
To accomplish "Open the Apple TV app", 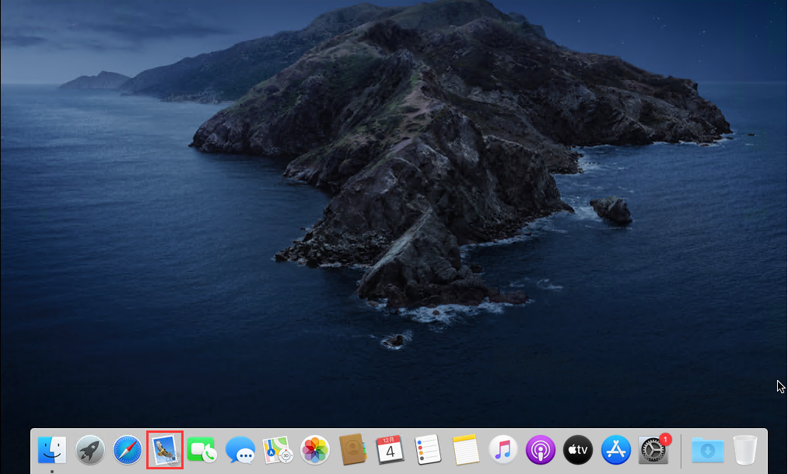I will 578,449.
